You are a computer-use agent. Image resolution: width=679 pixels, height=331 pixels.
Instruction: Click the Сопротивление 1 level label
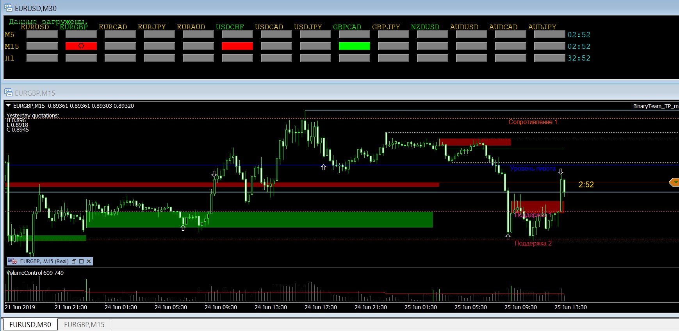(533, 122)
